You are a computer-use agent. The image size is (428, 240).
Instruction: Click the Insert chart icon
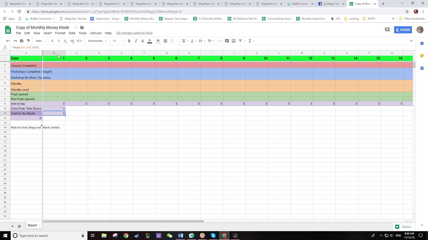click(233, 41)
